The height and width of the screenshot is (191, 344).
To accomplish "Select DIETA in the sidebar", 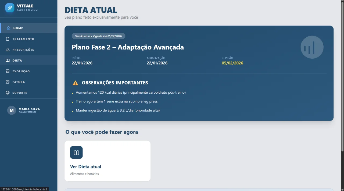I will (x=29, y=61).
